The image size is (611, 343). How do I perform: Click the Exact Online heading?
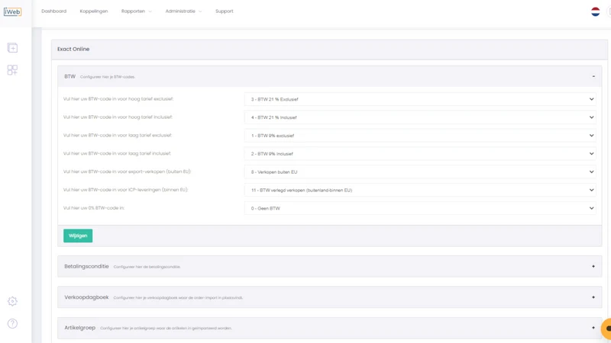tap(73, 49)
